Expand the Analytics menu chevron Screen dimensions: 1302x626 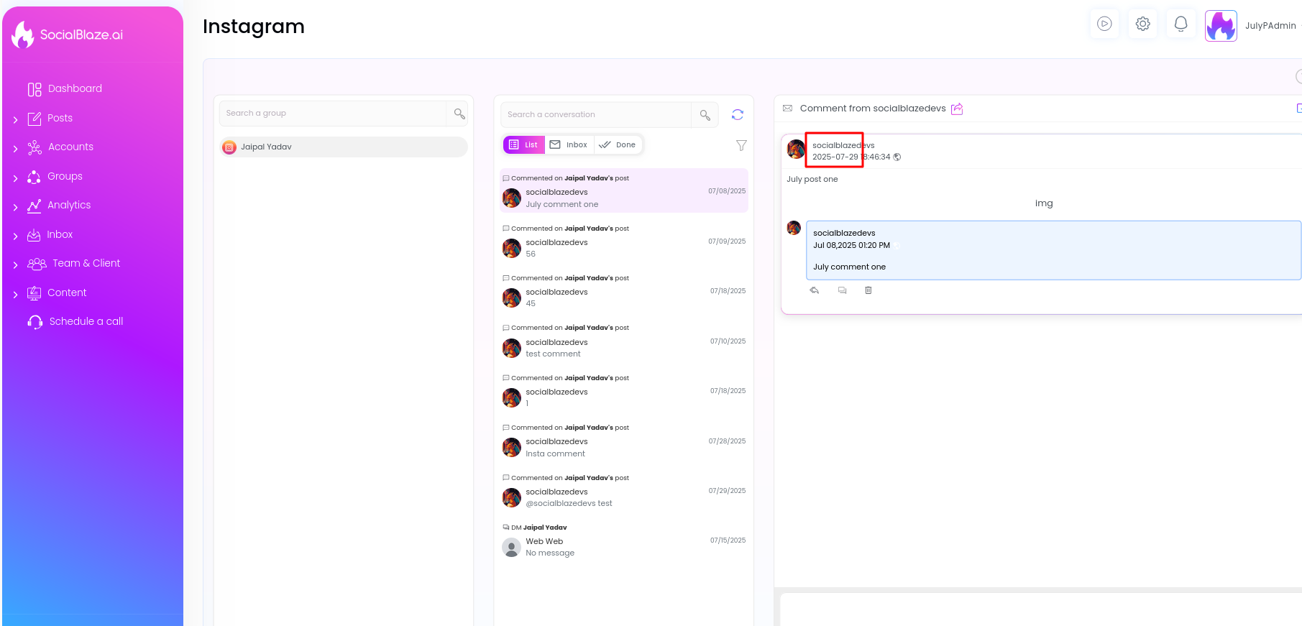click(x=15, y=207)
